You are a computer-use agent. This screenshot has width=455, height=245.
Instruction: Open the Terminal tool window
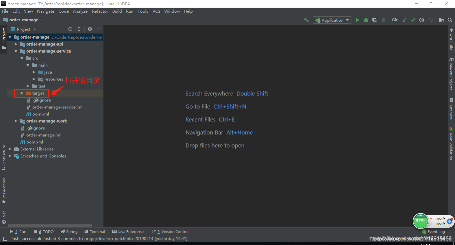click(95, 232)
